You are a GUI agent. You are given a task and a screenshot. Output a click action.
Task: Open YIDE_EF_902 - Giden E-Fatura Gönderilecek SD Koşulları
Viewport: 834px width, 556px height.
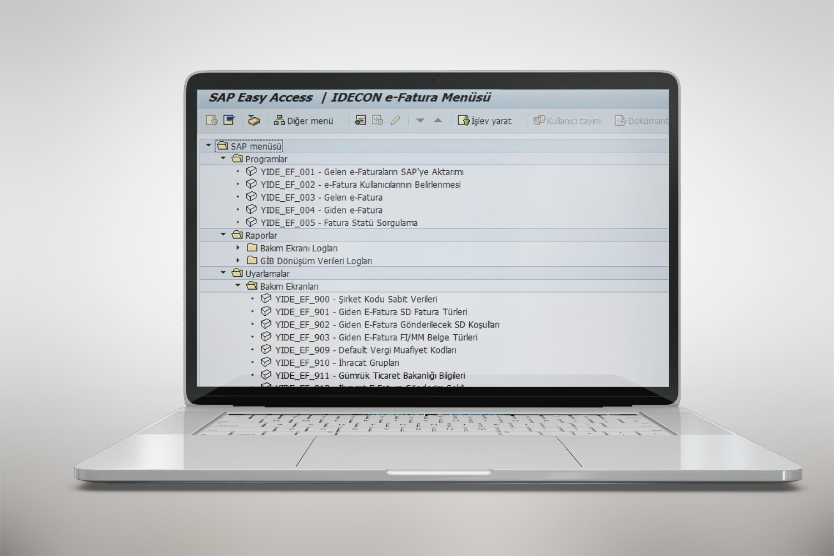coord(388,325)
